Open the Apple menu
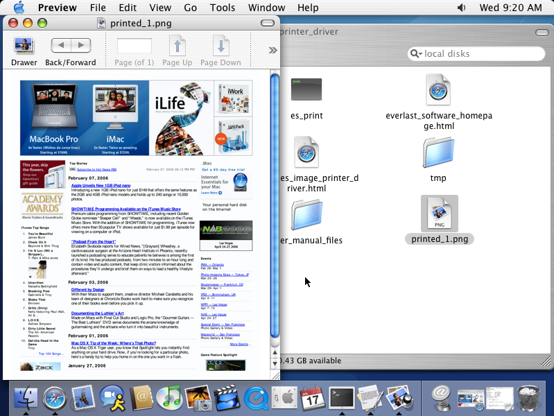The height and width of the screenshot is (416, 554). (x=19, y=8)
